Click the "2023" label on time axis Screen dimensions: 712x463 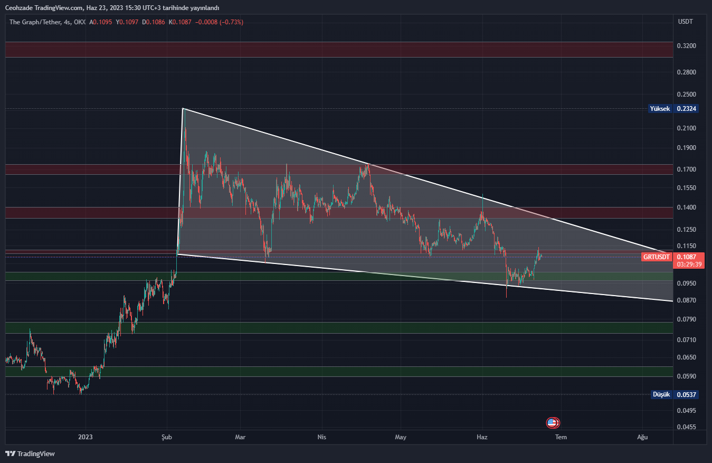point(86,437)
